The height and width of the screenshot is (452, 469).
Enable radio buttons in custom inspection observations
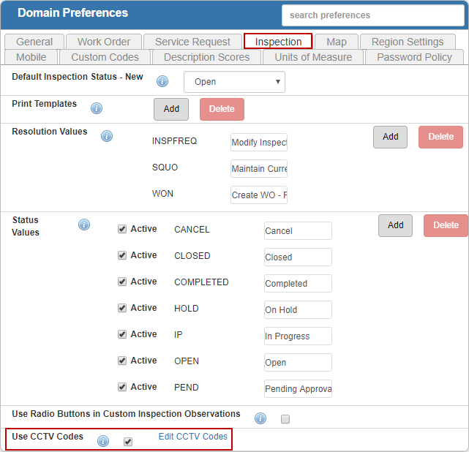285,419
